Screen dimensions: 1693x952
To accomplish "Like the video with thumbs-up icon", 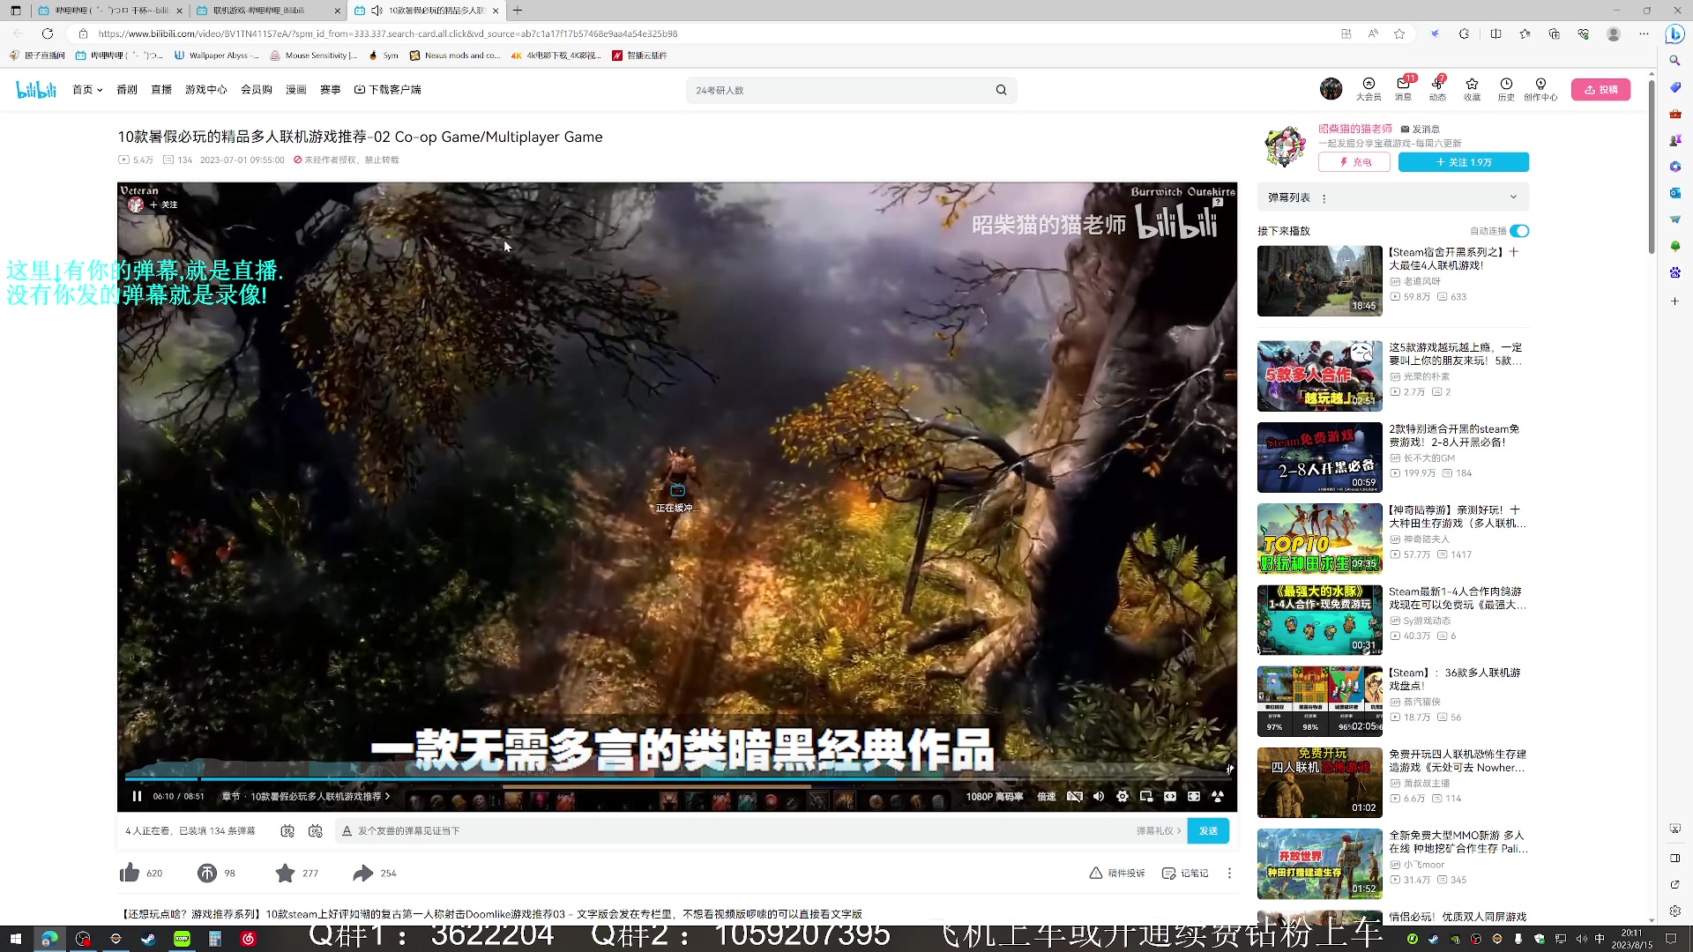I will click(x=130, y=873).
